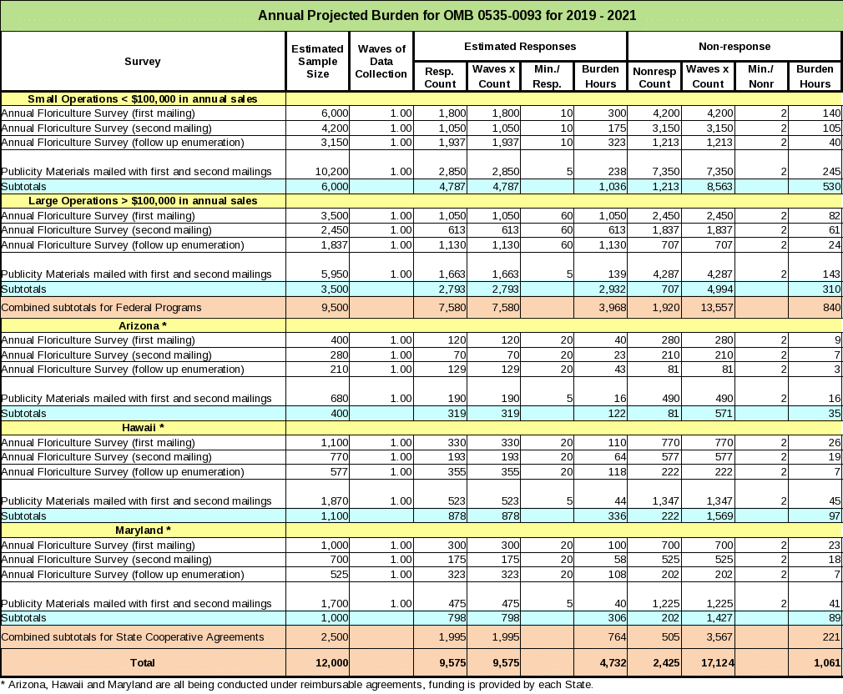Select the Hawaii section heading
Viewport: 843px width, 694px height.
[x=143, y=428]
